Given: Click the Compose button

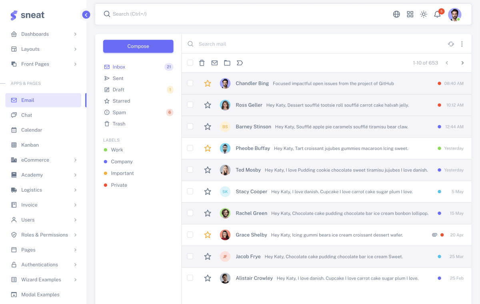Looking at the screenshot, I should pos(138,46).
